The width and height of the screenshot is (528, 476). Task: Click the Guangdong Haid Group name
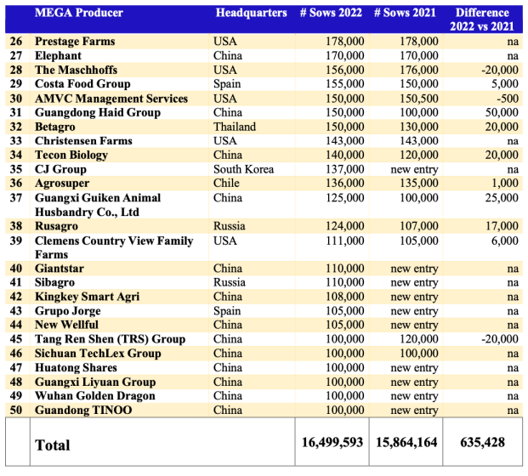tap(98, 113)
